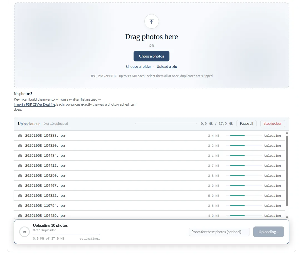303x259 pixels.
Task: Click the Uploading 10 photos title
Action: [x=50, y=225]
